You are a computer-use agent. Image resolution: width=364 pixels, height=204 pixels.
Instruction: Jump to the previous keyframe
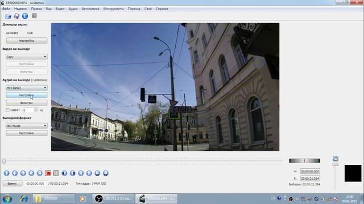[x=31, y=173]
